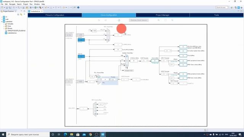Open the AHB Prescaler dropdown
Image resolution: width=244 pixels, height=137 pixels.
coord(144,61)
